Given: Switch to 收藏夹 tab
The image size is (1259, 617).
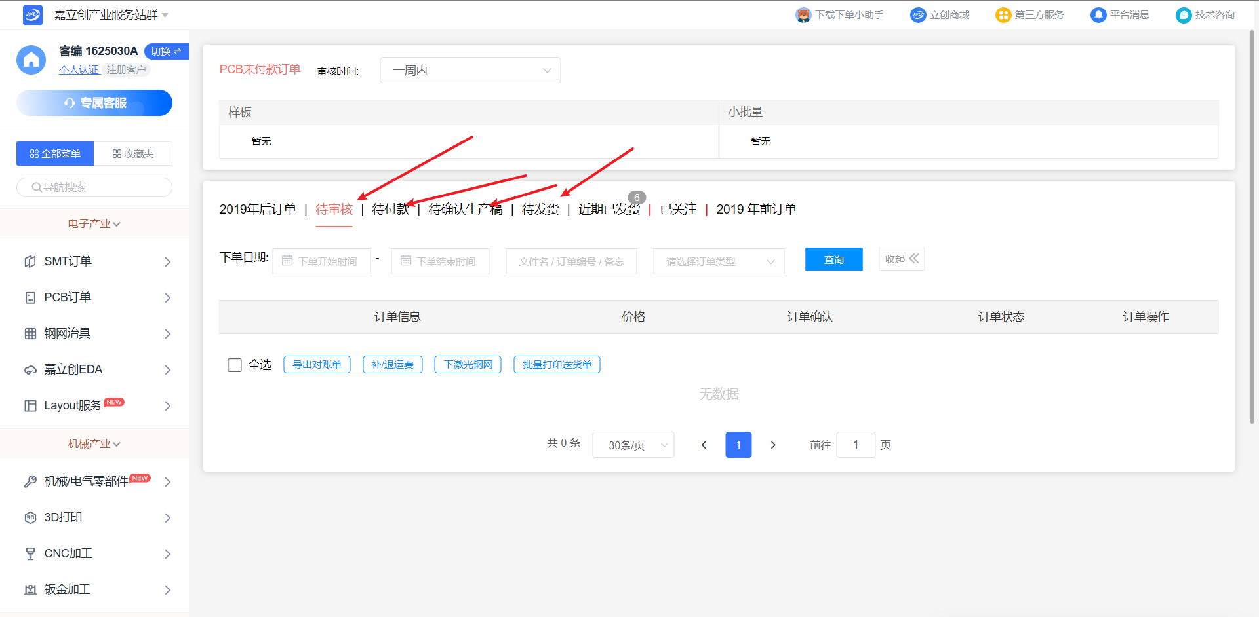Looking at the screenshot, I should [133, 154].
